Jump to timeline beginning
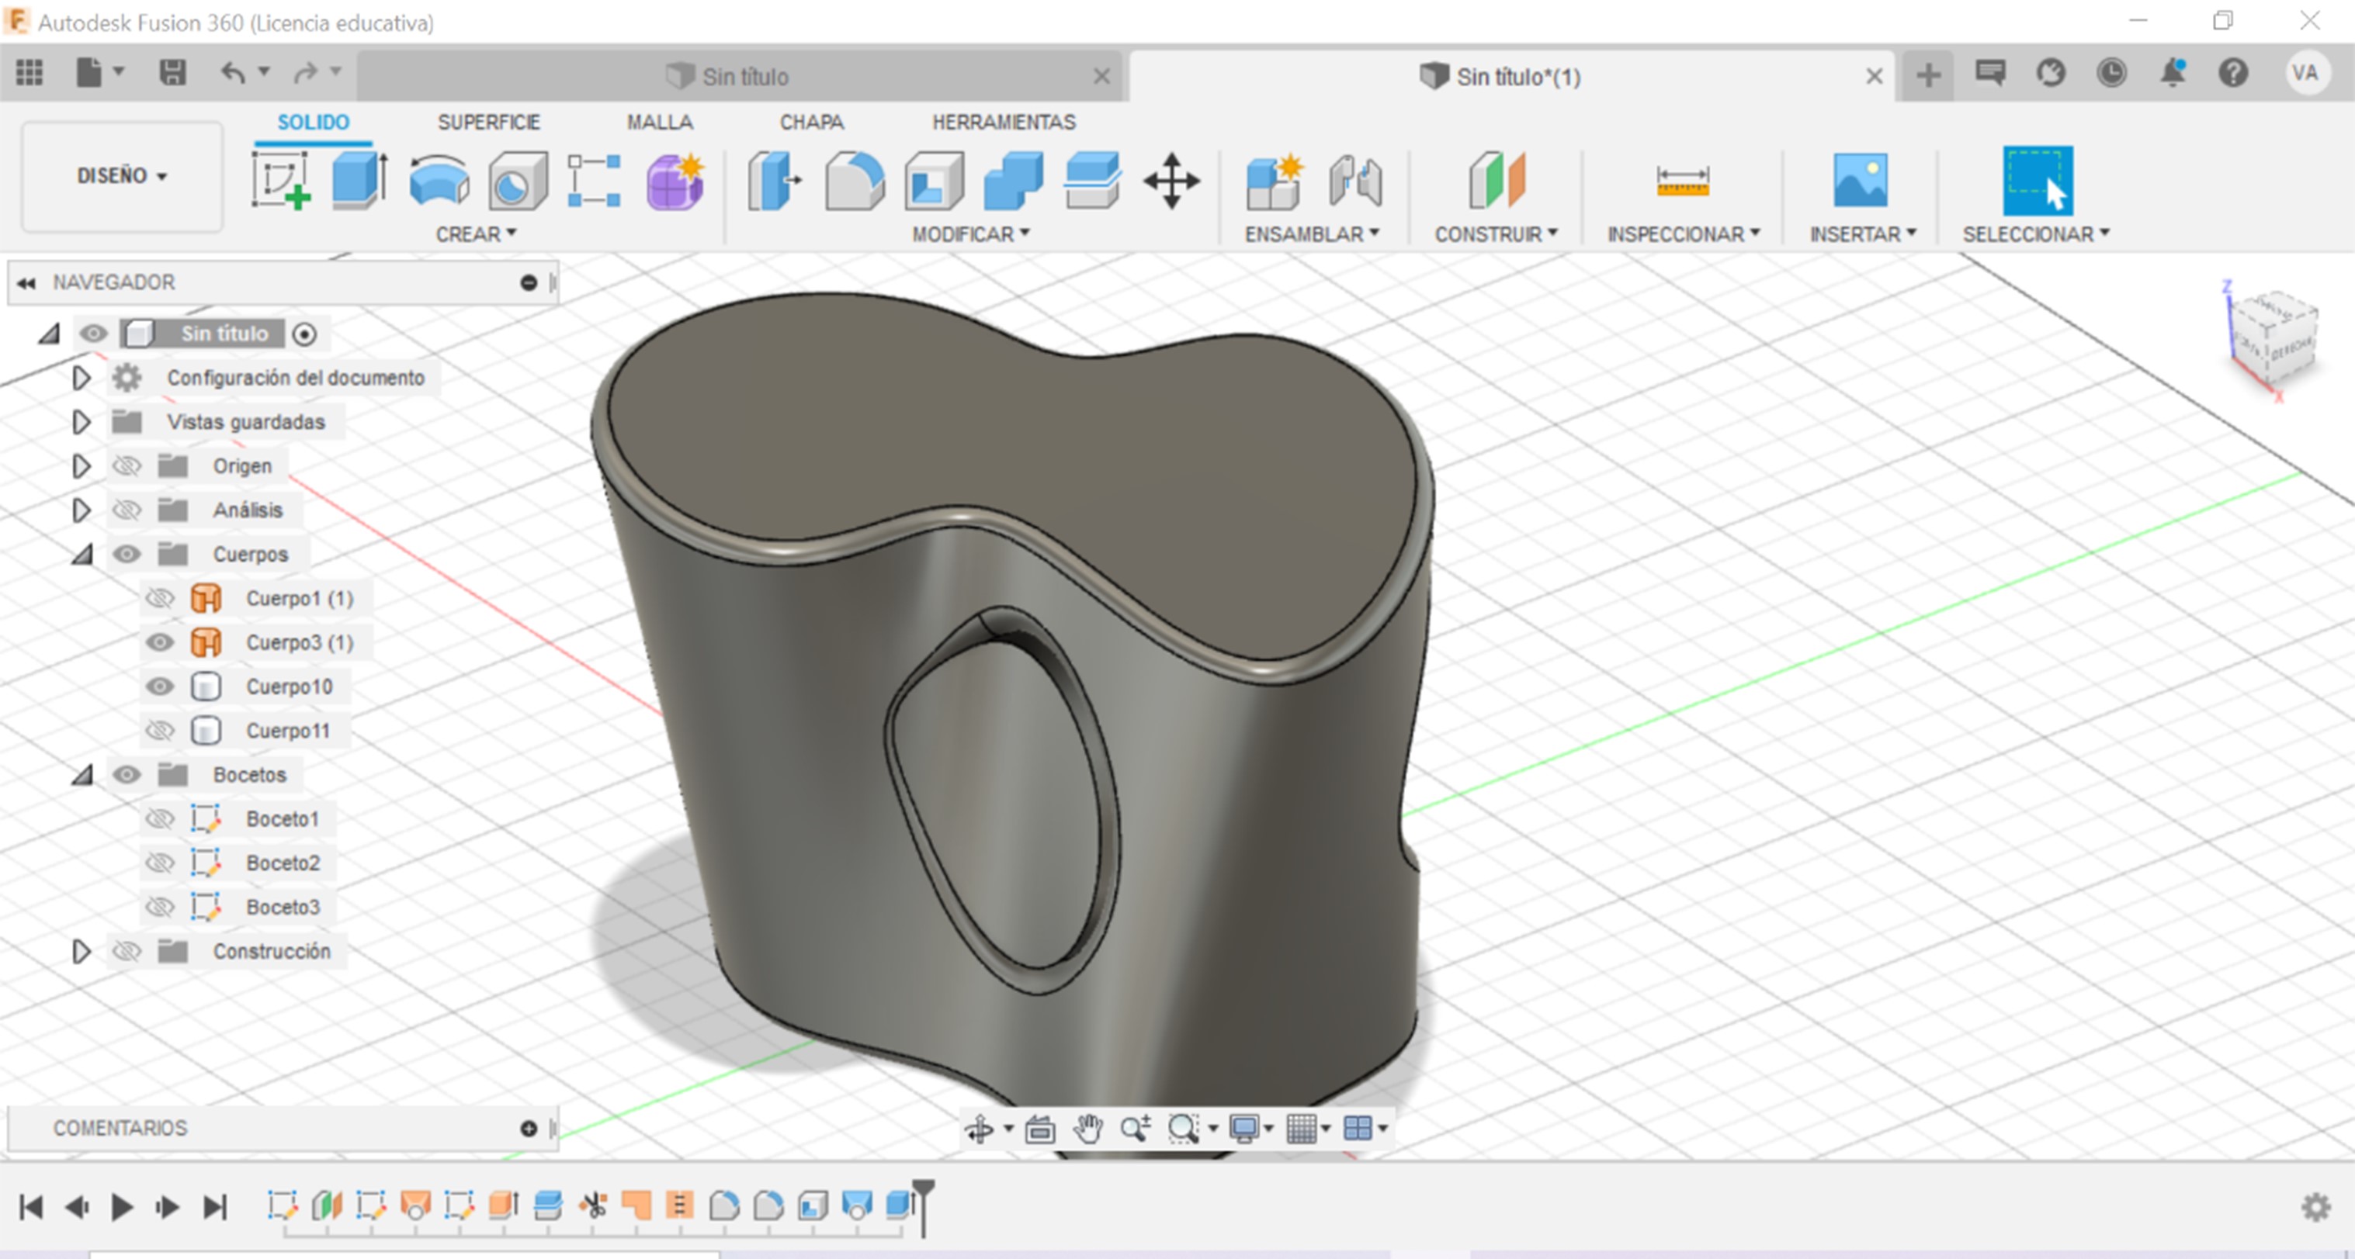Screen dimensions: 2355x1259 (31, 1207)
